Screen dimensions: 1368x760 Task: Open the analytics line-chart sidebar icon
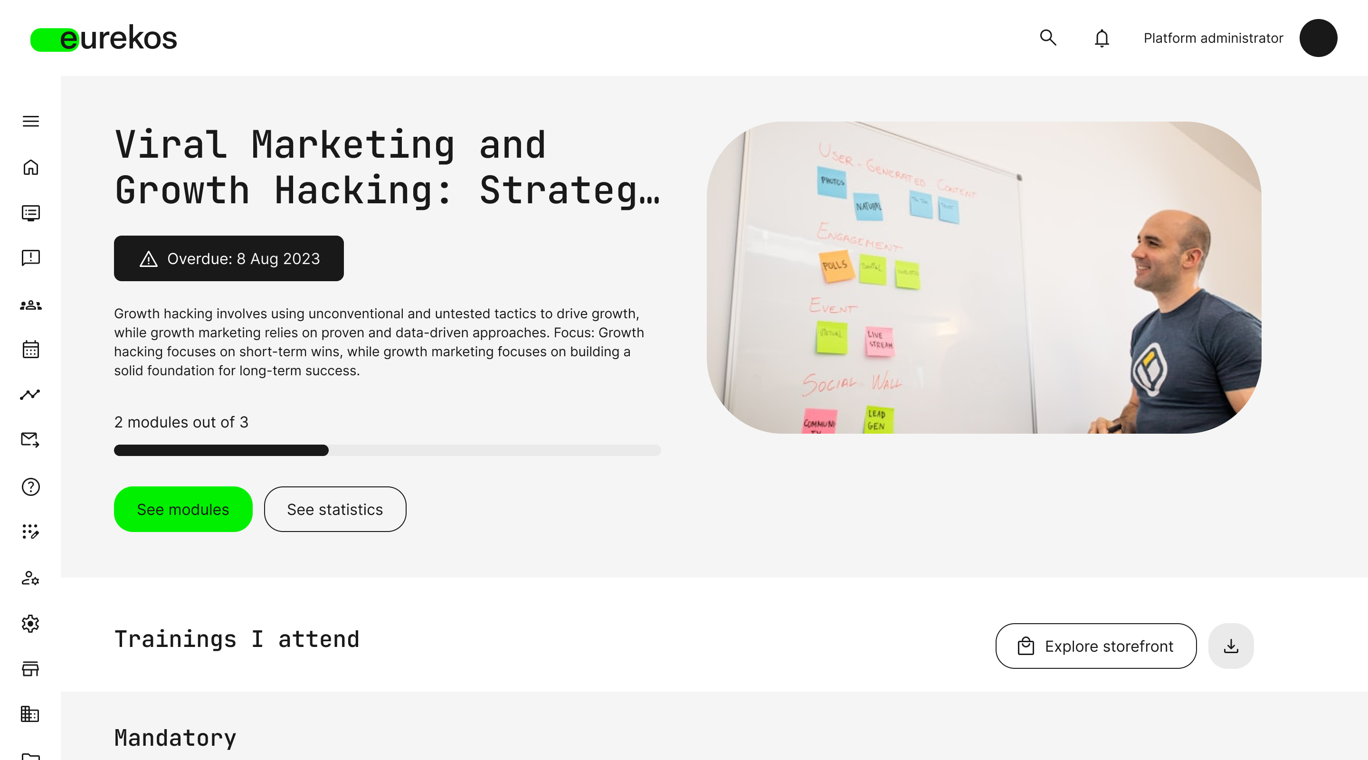coord(31,395)
